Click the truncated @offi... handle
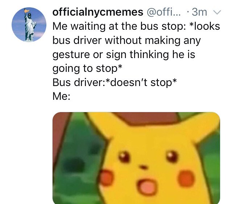This screenshot has height=204, width=232. point(163,12)
